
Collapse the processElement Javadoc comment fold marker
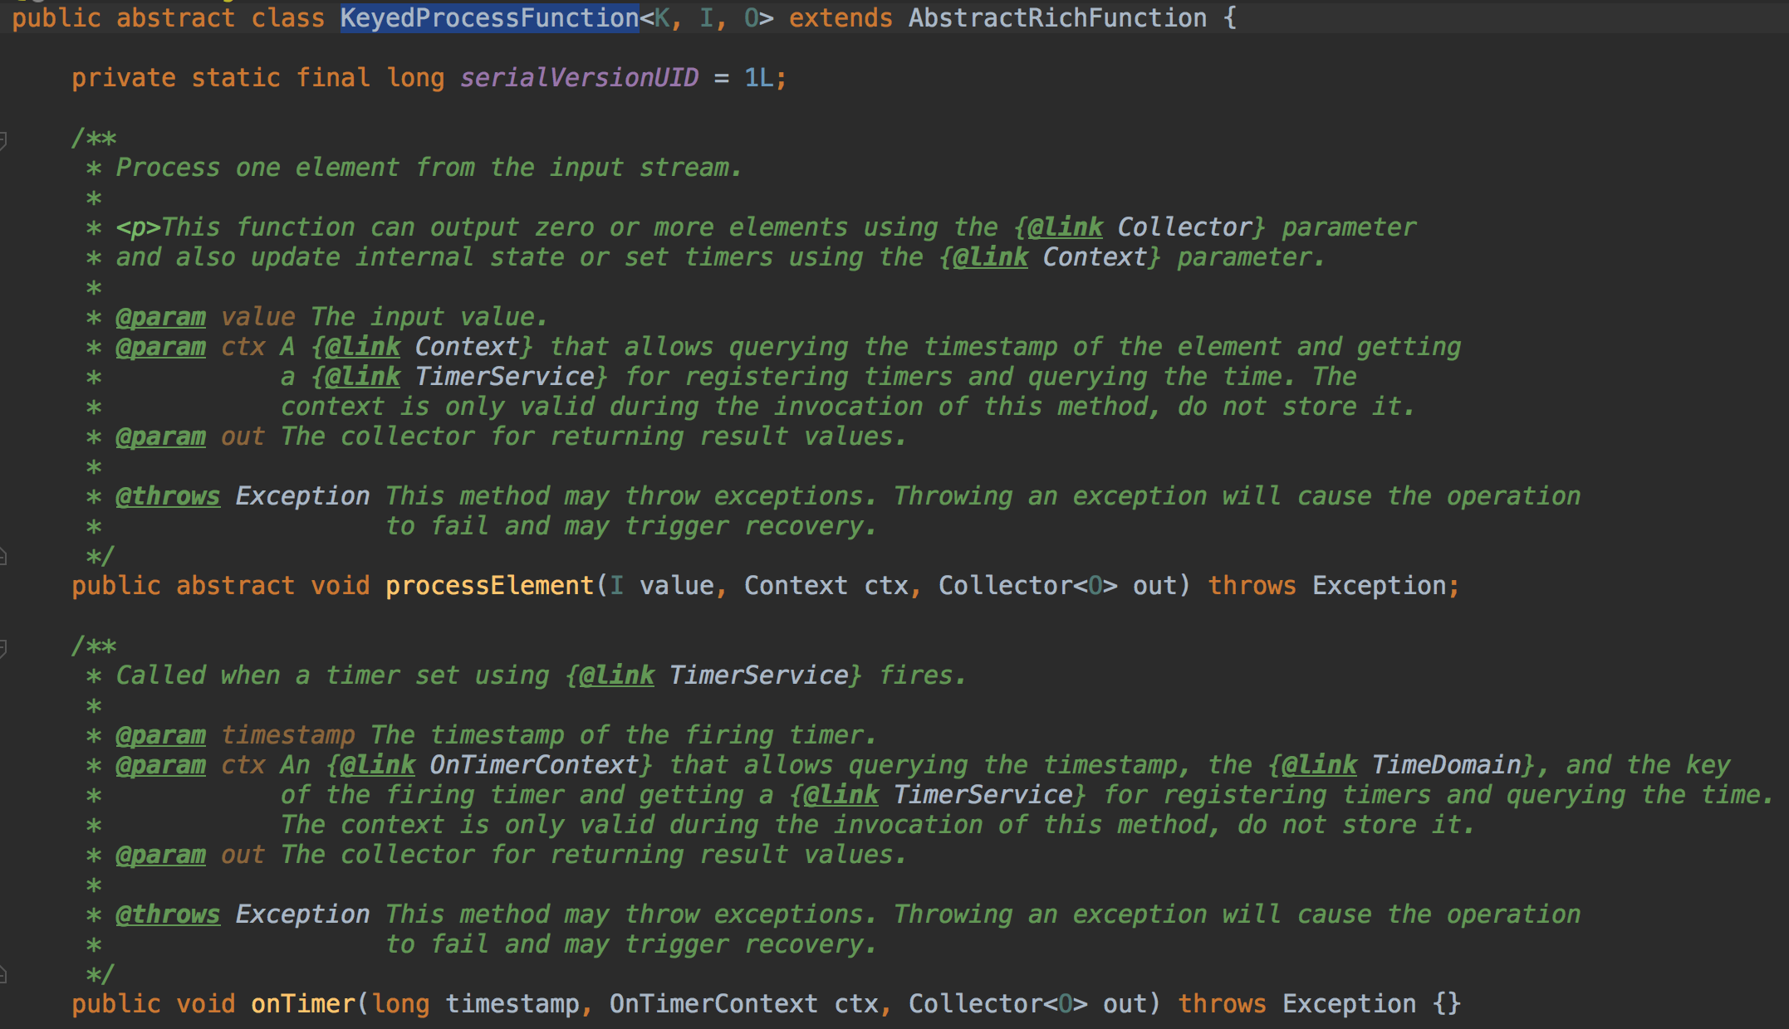(x=3, y=139)
